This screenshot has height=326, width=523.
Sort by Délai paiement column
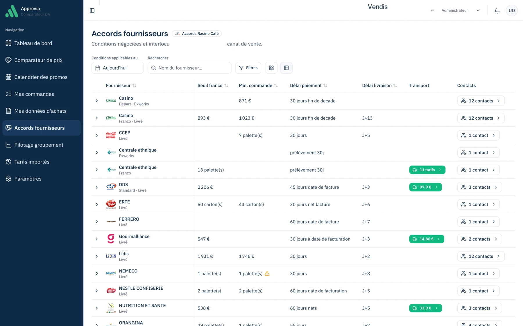(309, 85)
